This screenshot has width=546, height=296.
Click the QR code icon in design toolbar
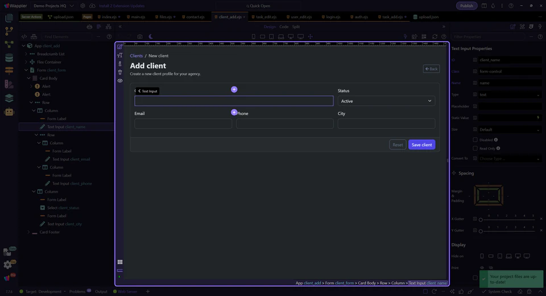pyautogui.click(x=424, y=36)
